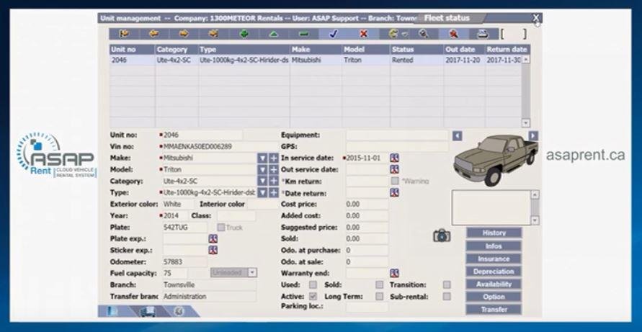Viewport: 642px width, 332px height.
Task: Expand the Model dropdown
Action: pos(262,169)
